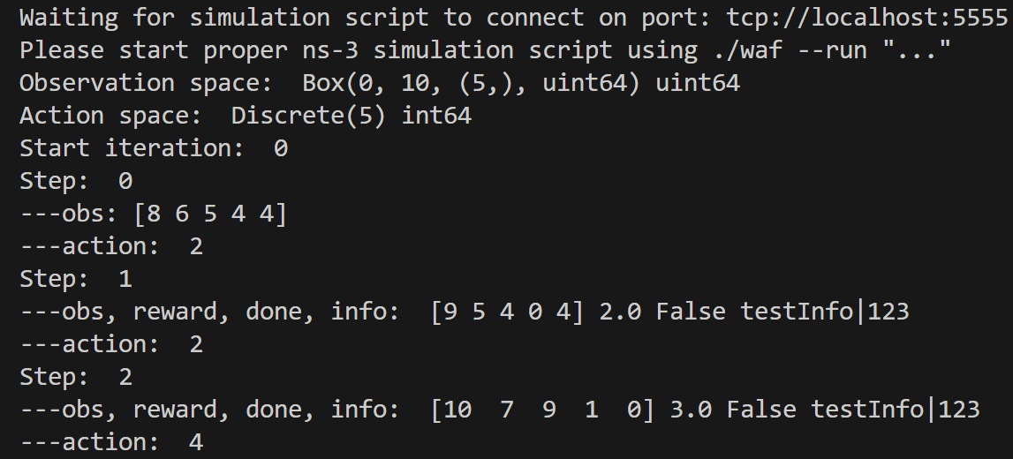
Task: Click the "---action: 4" line
Action: pyautogui.click(x=111, y=442)
